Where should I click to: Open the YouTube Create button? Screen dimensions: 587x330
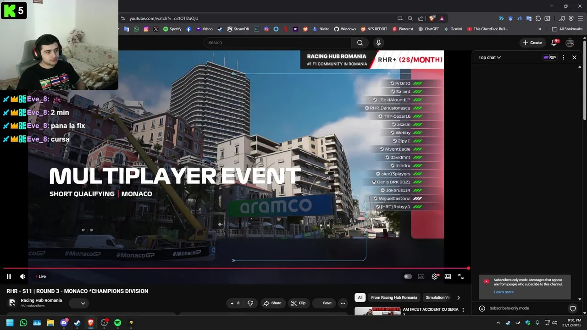click(532, 43)
